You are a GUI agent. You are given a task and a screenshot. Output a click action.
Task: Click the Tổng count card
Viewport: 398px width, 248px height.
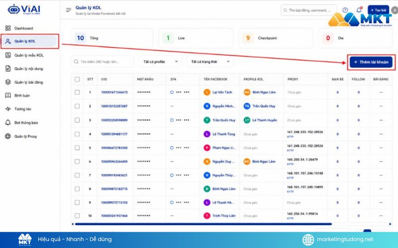[x=112, y=38]
